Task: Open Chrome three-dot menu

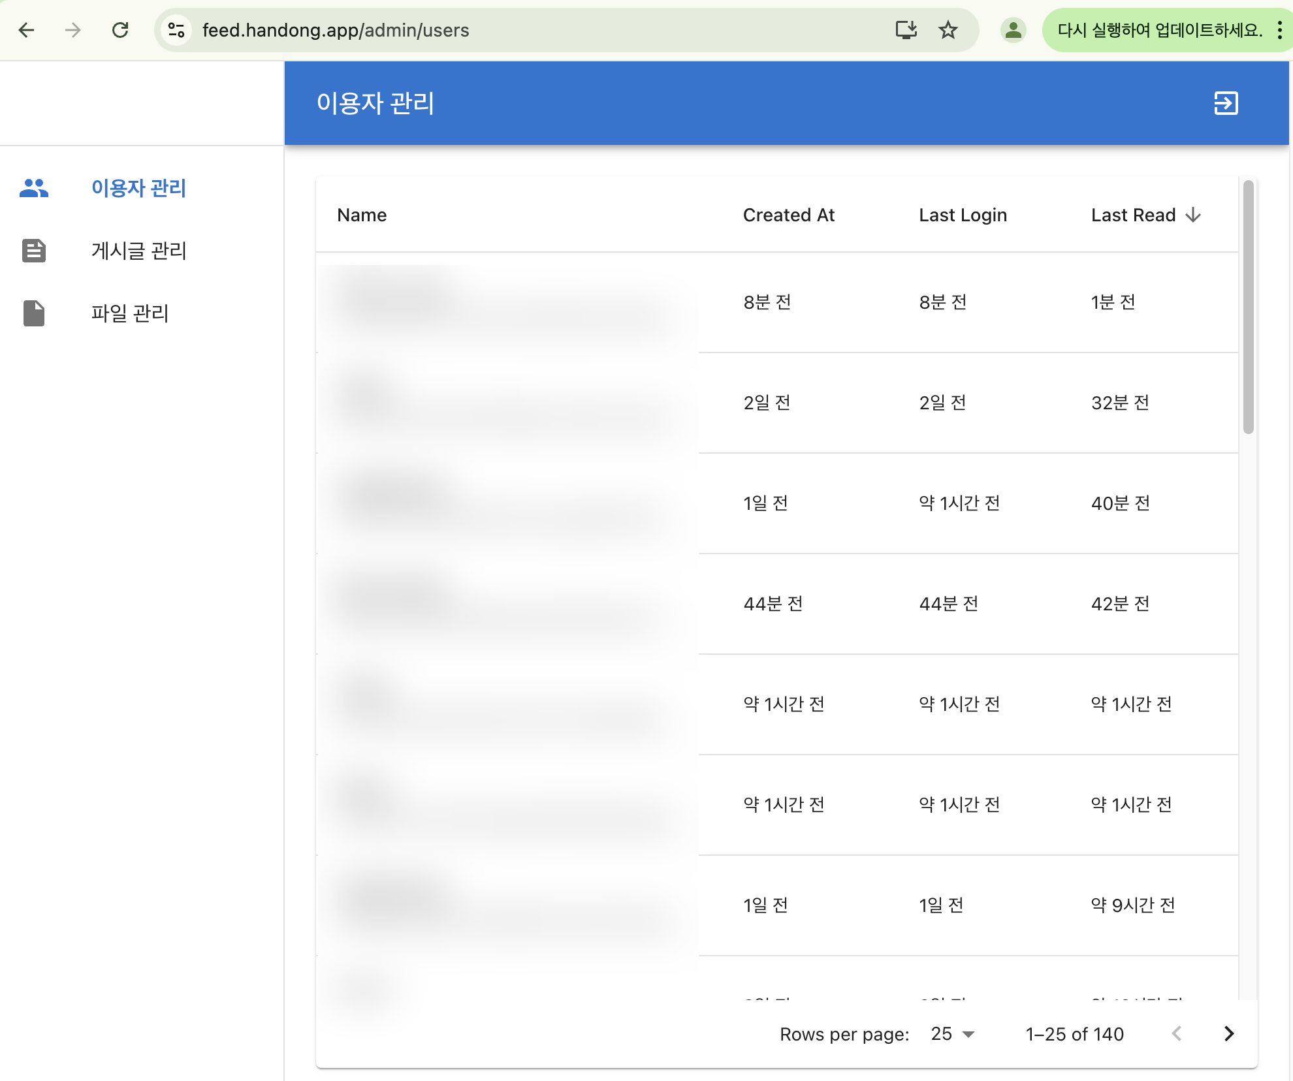Action: (1280, 30)
